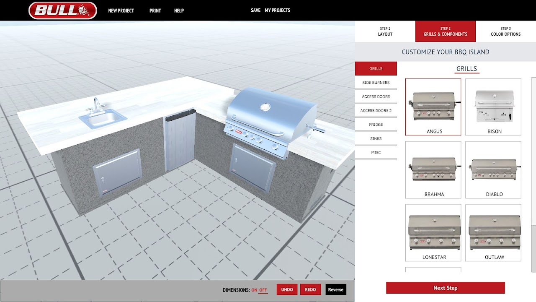Return to Step 1 Layout tab

385,31
